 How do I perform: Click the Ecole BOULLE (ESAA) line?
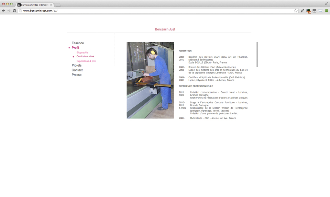(x=208, y=62)
